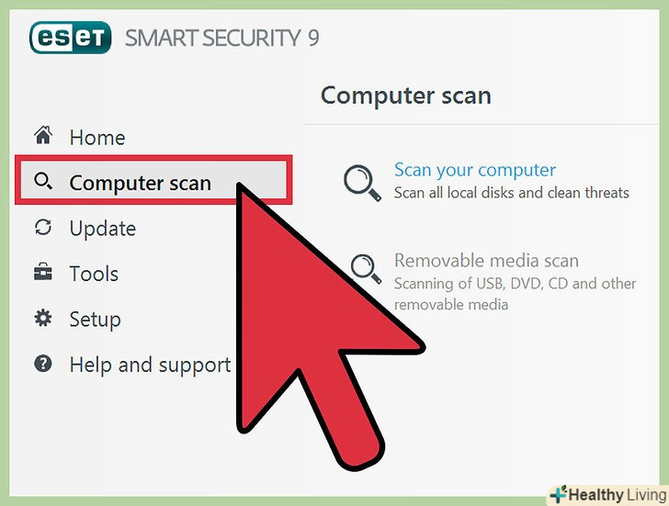
Task: Start Scan your computer link
Action: [x=475, y=170]
